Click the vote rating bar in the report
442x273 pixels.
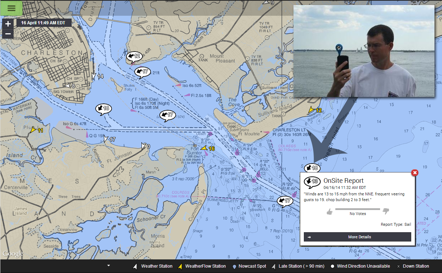pos(358,209)
